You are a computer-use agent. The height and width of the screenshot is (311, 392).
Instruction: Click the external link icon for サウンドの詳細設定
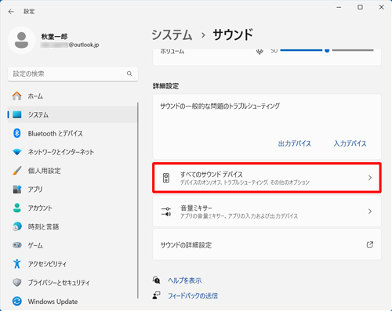370,244
